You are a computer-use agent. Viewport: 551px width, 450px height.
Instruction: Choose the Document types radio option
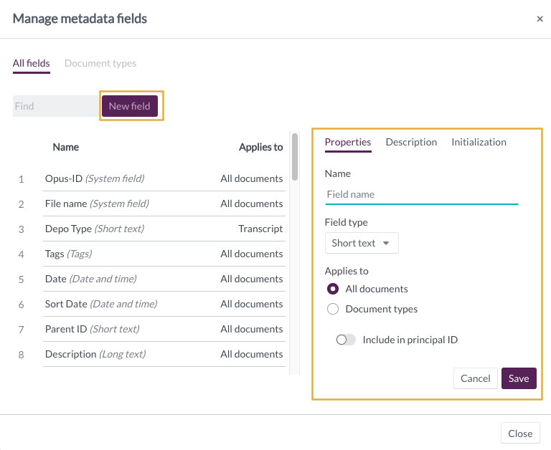coord(333,310)
